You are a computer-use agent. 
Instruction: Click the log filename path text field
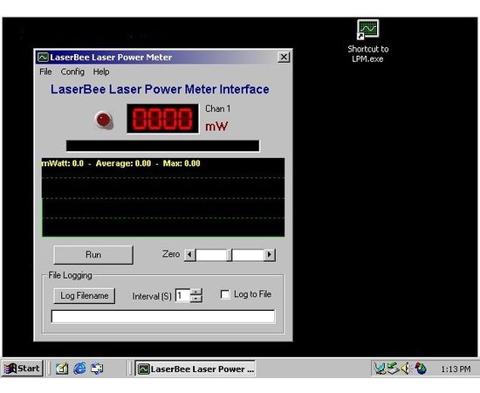pos(163,316)
